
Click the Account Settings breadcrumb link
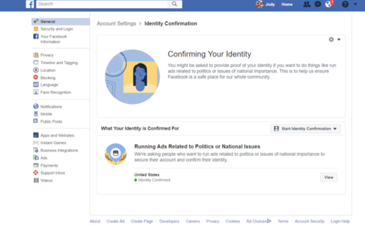116,23
